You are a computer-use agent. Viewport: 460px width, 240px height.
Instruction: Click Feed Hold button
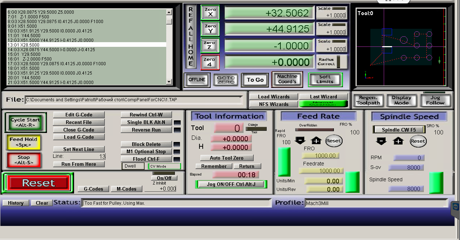[23, 142]
